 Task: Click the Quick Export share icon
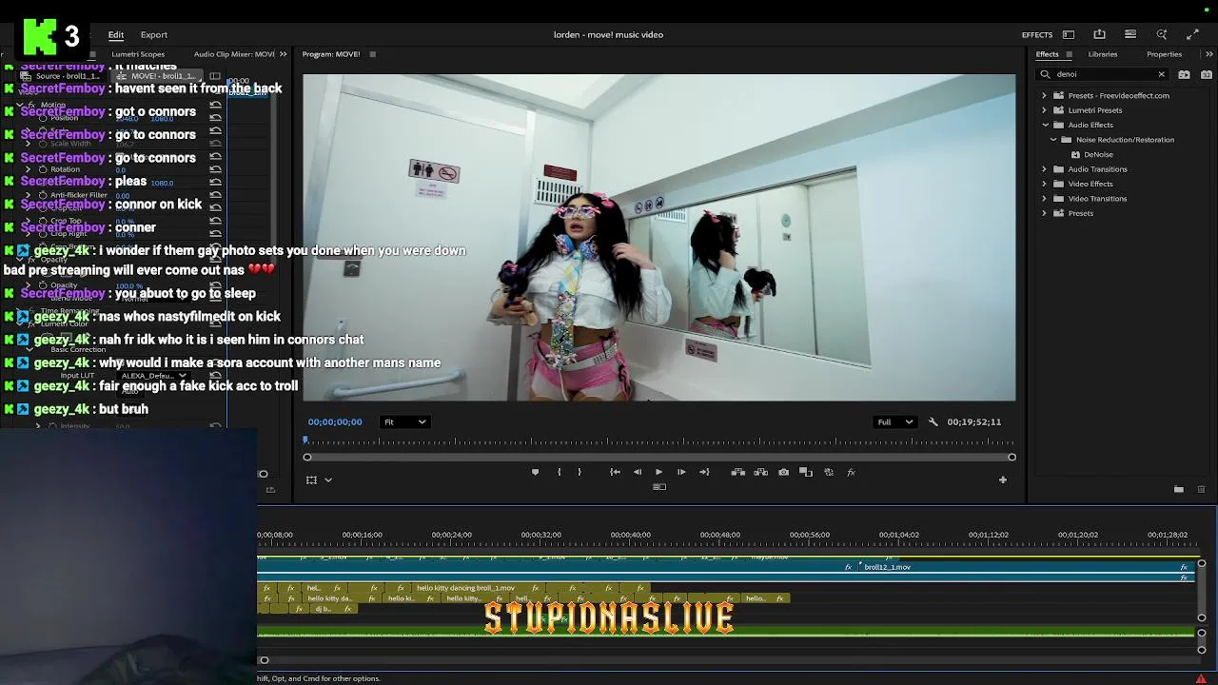click(1099, 34)
